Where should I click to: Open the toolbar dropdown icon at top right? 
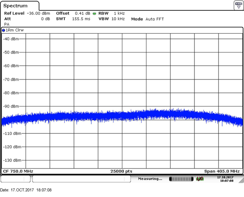[238, 5]
